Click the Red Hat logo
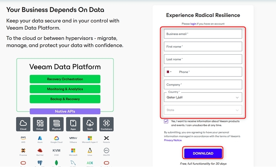The width and height of the screenshot is (276, 167). 40,151
